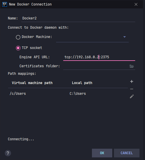This screenshot has height=160, width=145.
Task: Click the Cancel button
Action: pyautogui.click(x=127, y=153)
